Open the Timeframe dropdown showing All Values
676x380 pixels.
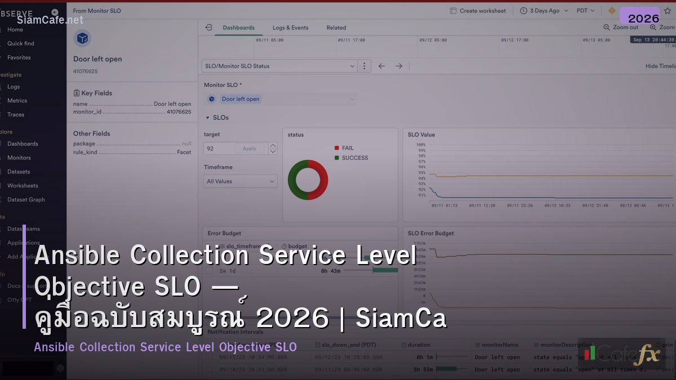pos(239,181)
